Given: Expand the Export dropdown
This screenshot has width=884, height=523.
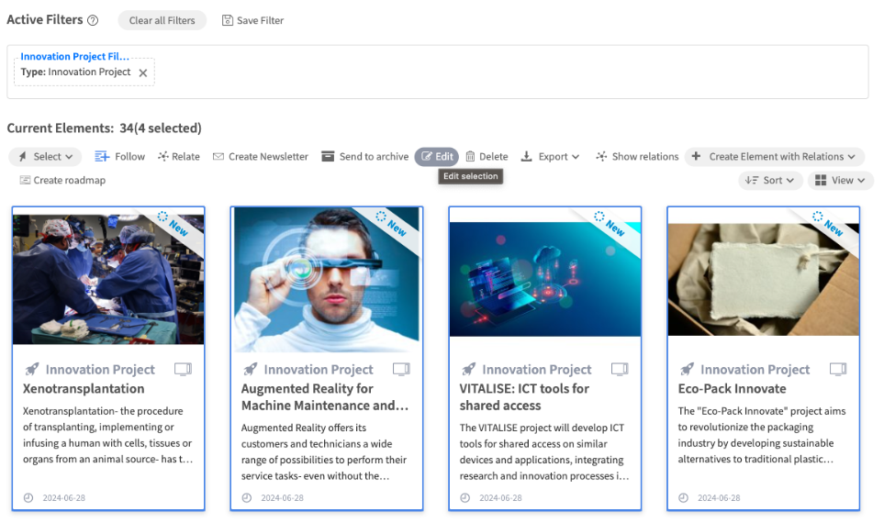Looking at the screenshot, I should [551, 157].
